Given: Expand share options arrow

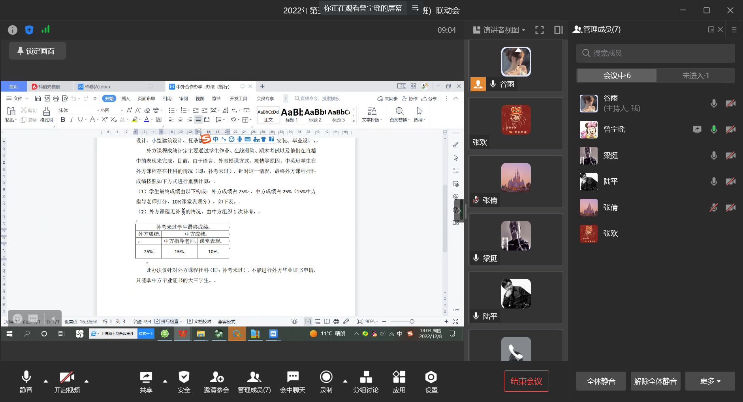Looking at the screenshot, I should (x=165, y=381).
